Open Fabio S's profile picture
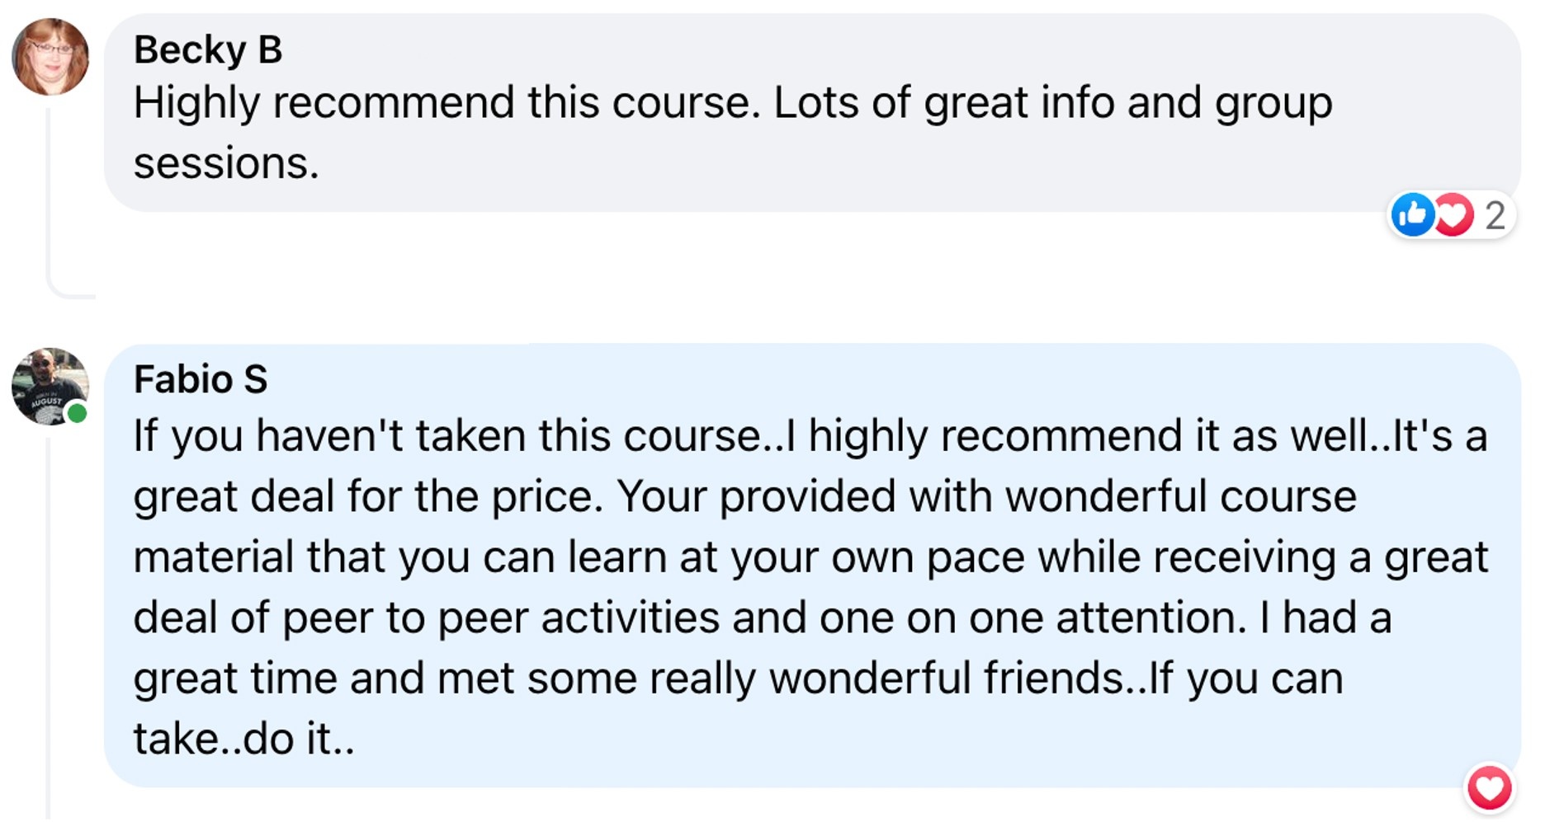This screenshot has height=822, width=1545. (x=50, y=387)
